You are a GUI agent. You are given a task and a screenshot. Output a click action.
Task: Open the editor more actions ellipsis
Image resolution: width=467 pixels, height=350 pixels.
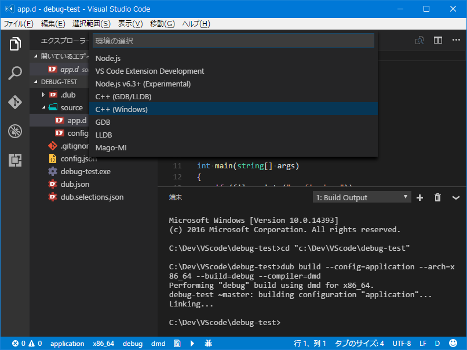[x=456, y=40]
